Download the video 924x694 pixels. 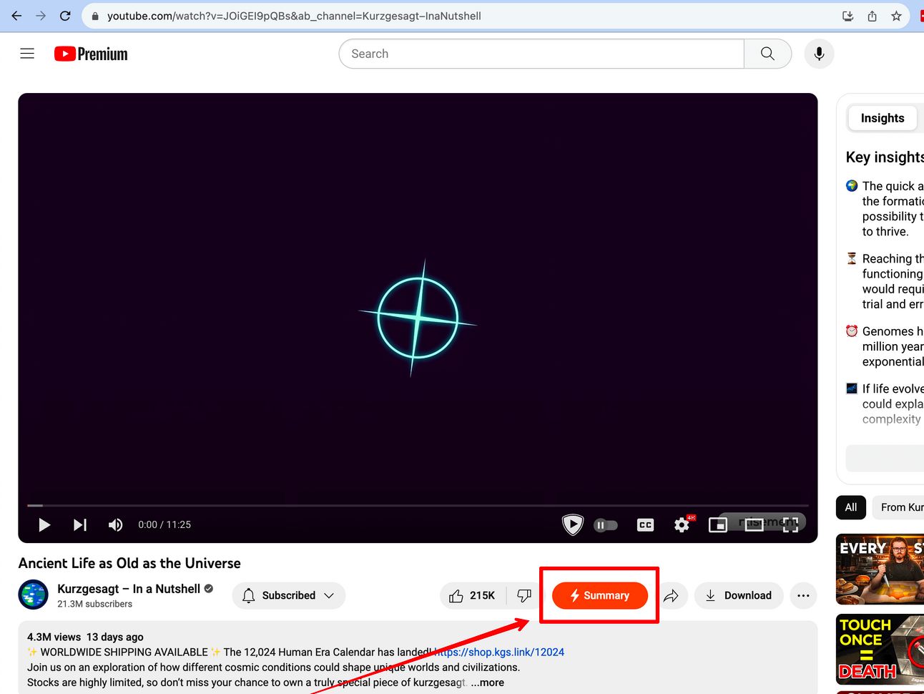(739, 595)
